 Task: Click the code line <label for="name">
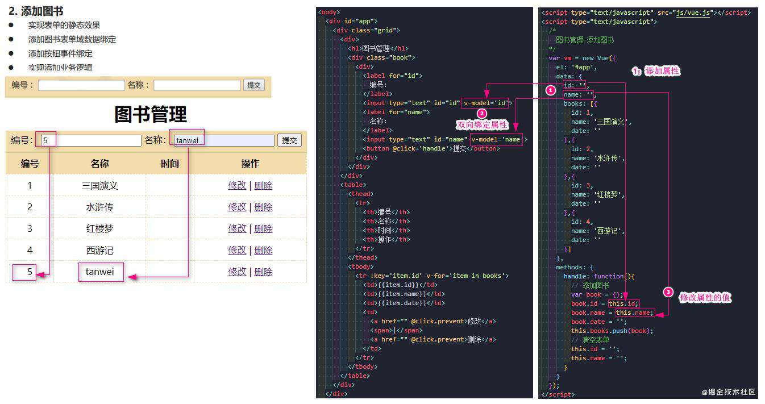(396, 112)
